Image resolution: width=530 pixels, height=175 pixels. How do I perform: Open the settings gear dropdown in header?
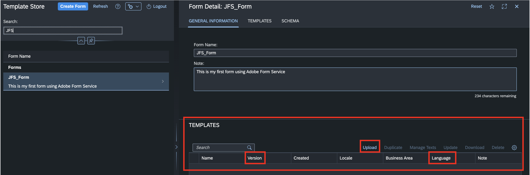click(133, 7)
